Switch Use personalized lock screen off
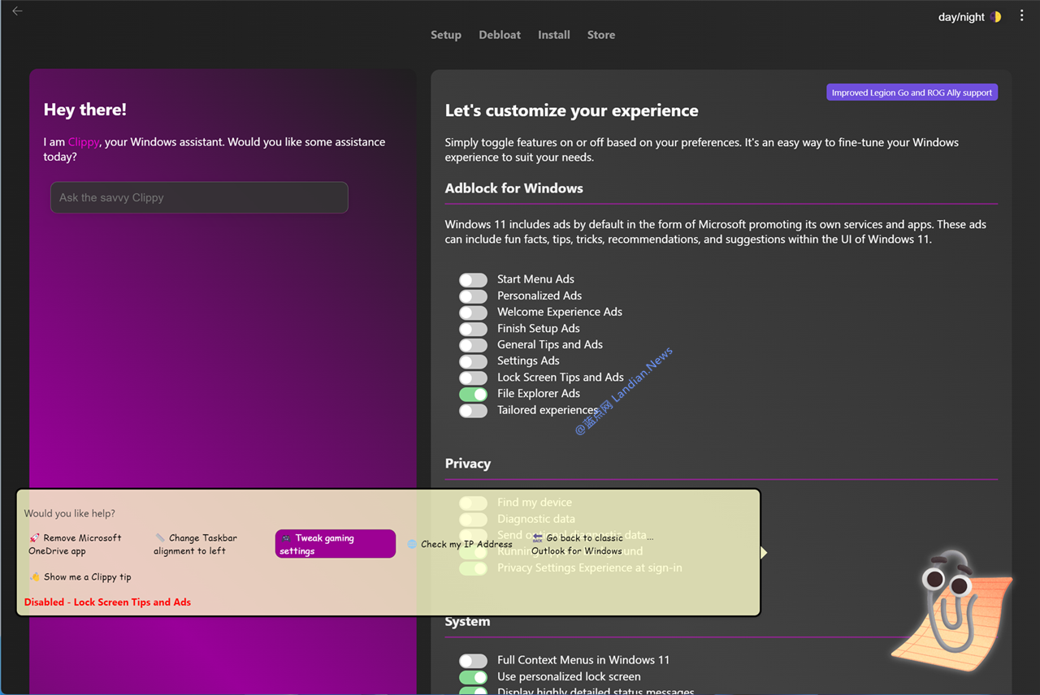 click(473, 677)
